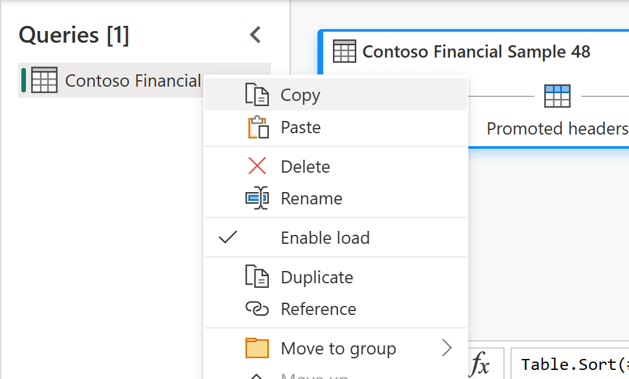Click the Reference chain-link icon
Screen dimensions: 629x379
[x=257, y=309]
